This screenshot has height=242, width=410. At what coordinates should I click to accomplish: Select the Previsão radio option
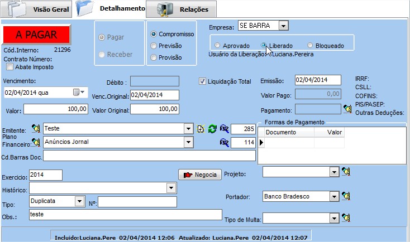[x=154, y=46]
